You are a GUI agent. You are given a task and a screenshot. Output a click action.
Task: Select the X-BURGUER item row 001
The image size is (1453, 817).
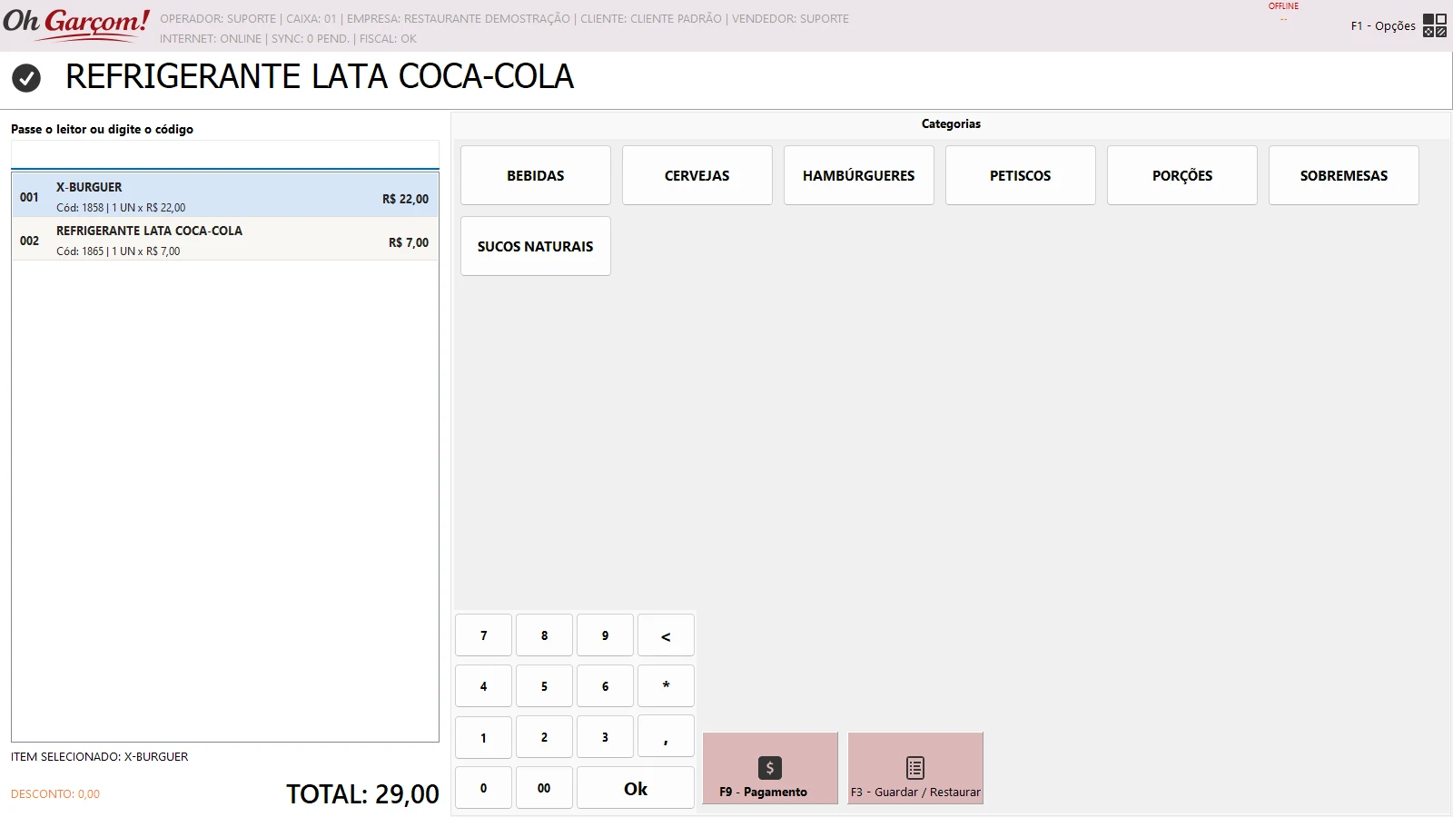[225, 195]
